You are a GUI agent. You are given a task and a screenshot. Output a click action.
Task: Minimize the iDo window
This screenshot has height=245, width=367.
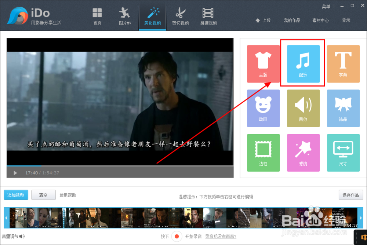click(x=342, y=6)
